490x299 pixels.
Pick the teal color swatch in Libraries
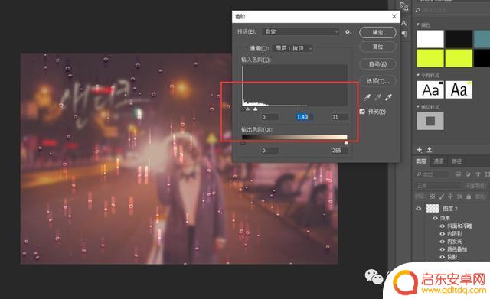pyautogui.click(x=482, y=39)
